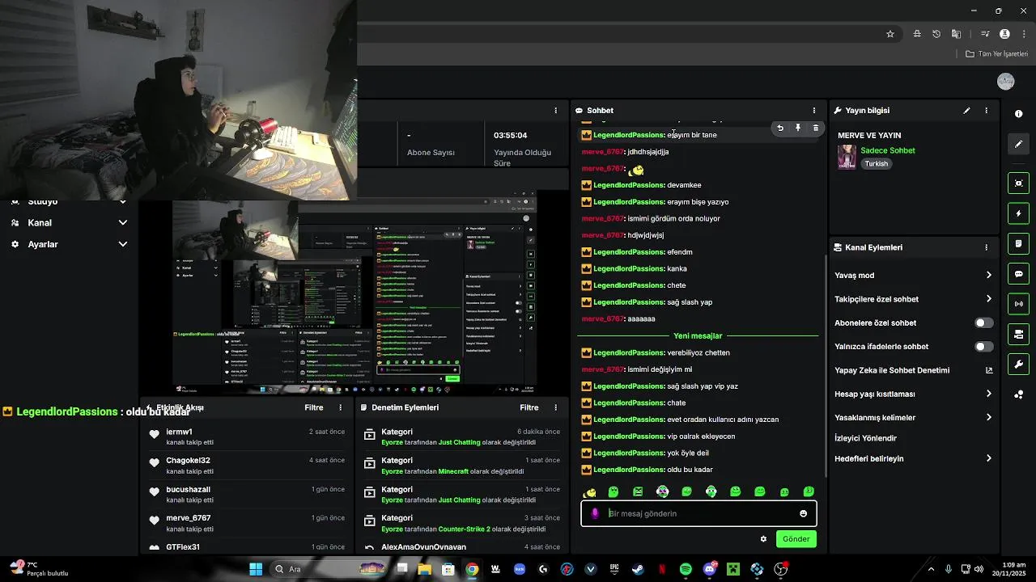Insert the first emote in the quick emote row
The width and height of the screenshot is (1036, 582).
click(x=590, y=491)
